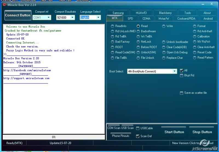Screen dimensions: 219x152
Task: Select the SPD tab
Action: [x=130, y=18]
